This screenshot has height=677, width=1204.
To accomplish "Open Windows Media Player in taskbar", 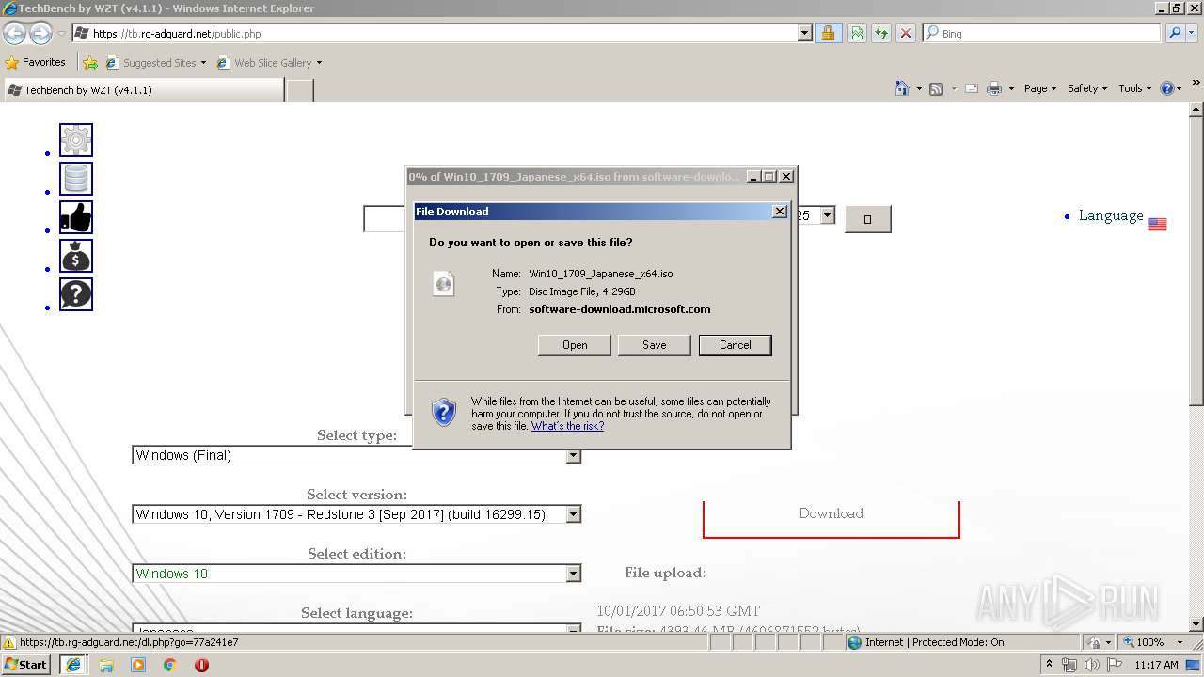I will coord(138,665).
